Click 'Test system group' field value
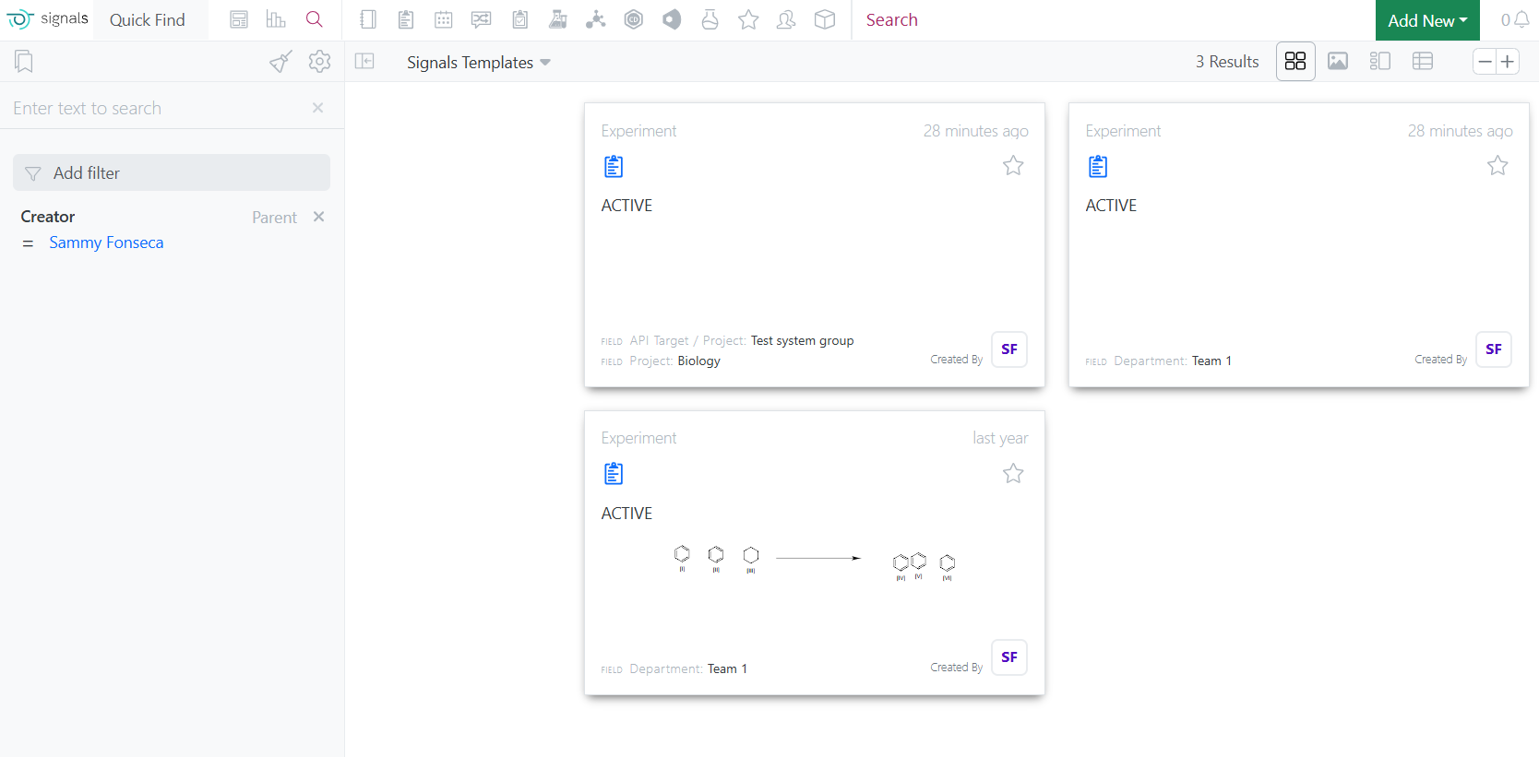Image resolution: width=1539 pixels, height=757 pixels. pos(802,340)
